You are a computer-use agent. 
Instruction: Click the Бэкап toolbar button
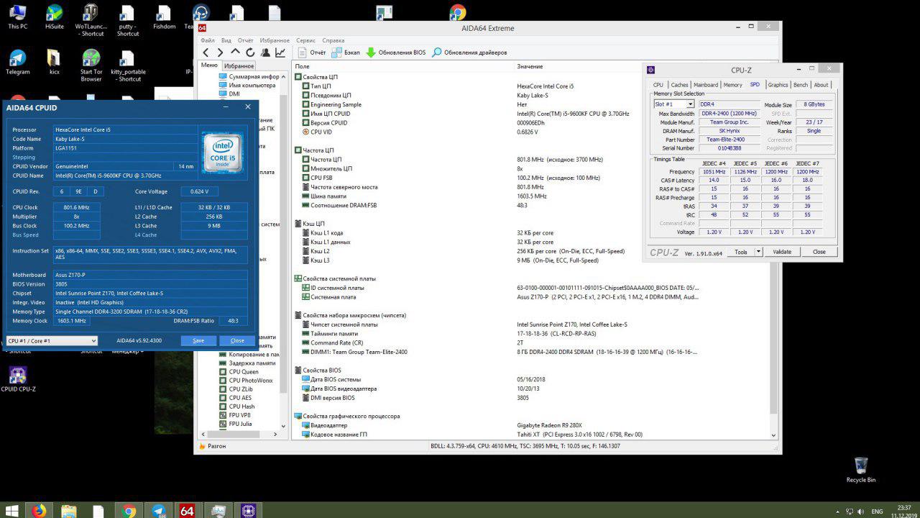pos(346,53)
